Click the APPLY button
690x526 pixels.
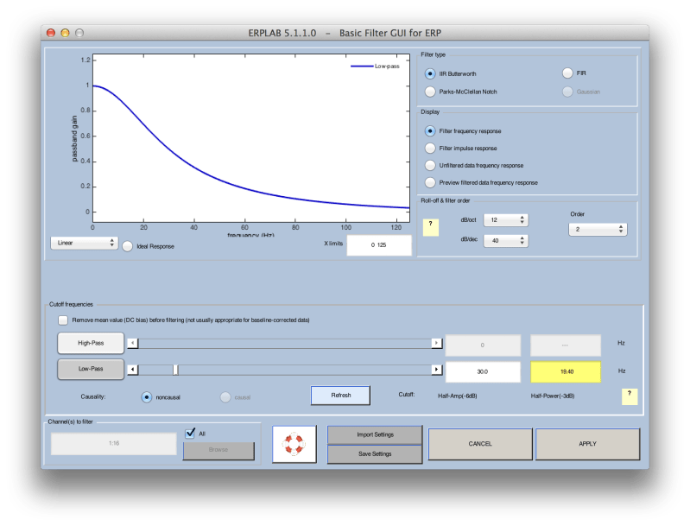tap(587, 444)
